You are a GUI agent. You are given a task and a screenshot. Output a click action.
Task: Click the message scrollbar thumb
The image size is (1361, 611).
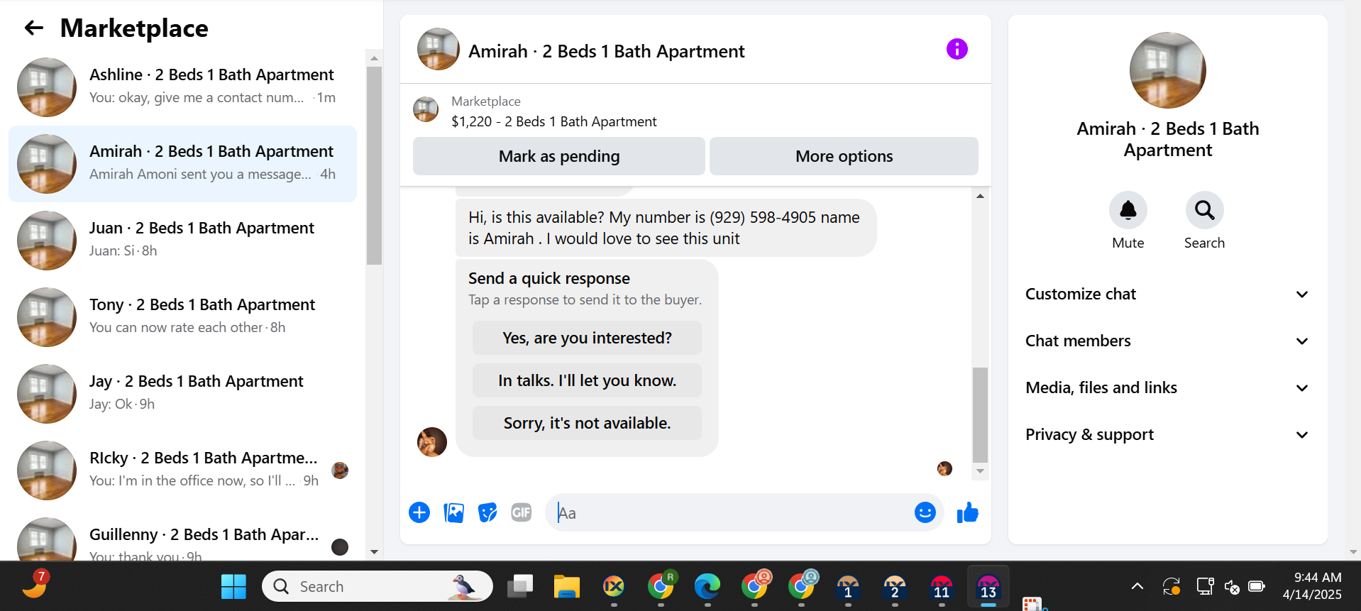(x=980, y=415)
